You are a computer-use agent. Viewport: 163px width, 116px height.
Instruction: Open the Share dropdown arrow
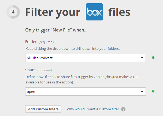point(142,92)
